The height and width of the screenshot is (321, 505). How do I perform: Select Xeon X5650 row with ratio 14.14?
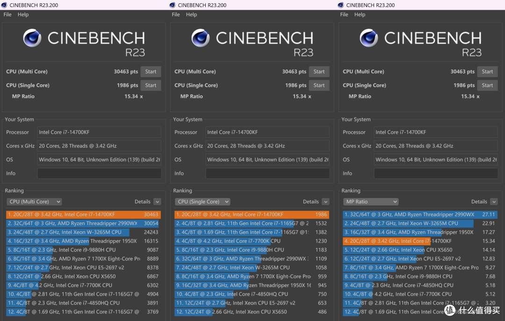coord(420,250)
